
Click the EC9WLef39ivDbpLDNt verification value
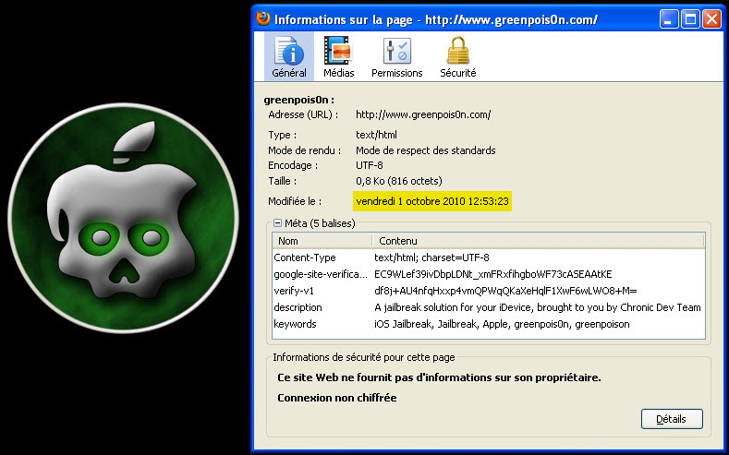click(492, 274)
